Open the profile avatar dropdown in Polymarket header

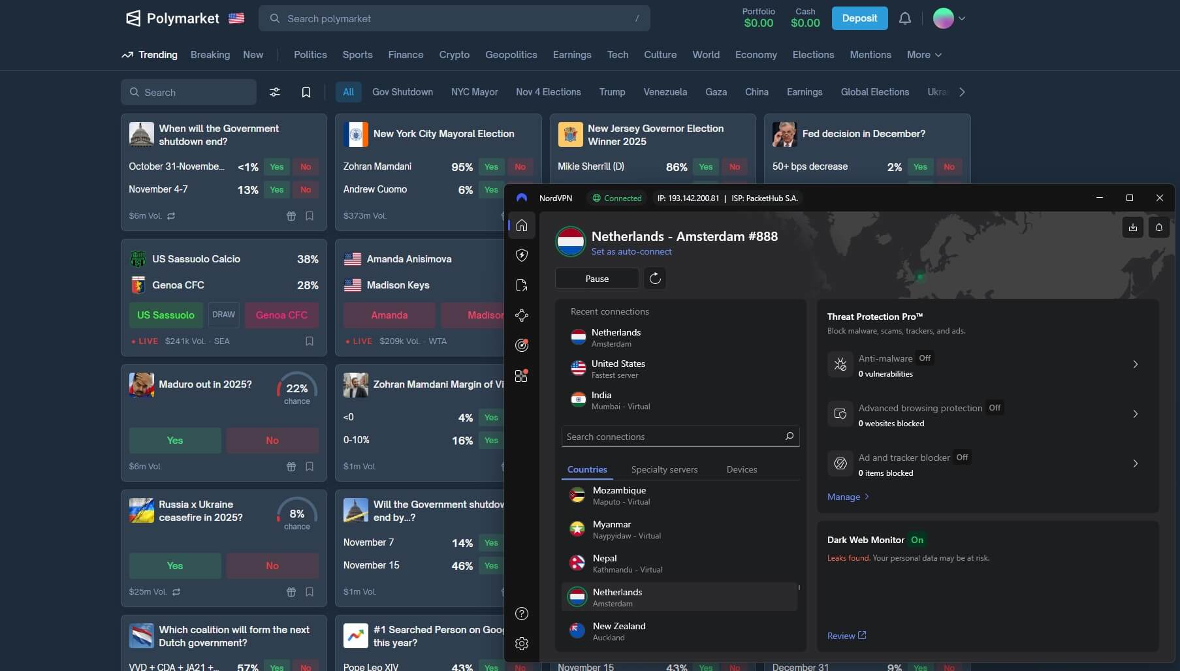948,18
